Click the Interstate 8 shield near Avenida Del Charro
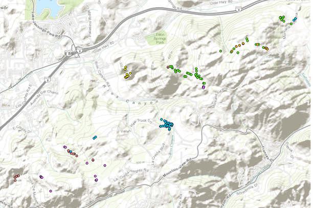This screenshot has height=208, width=313. (x=48, y=79)
